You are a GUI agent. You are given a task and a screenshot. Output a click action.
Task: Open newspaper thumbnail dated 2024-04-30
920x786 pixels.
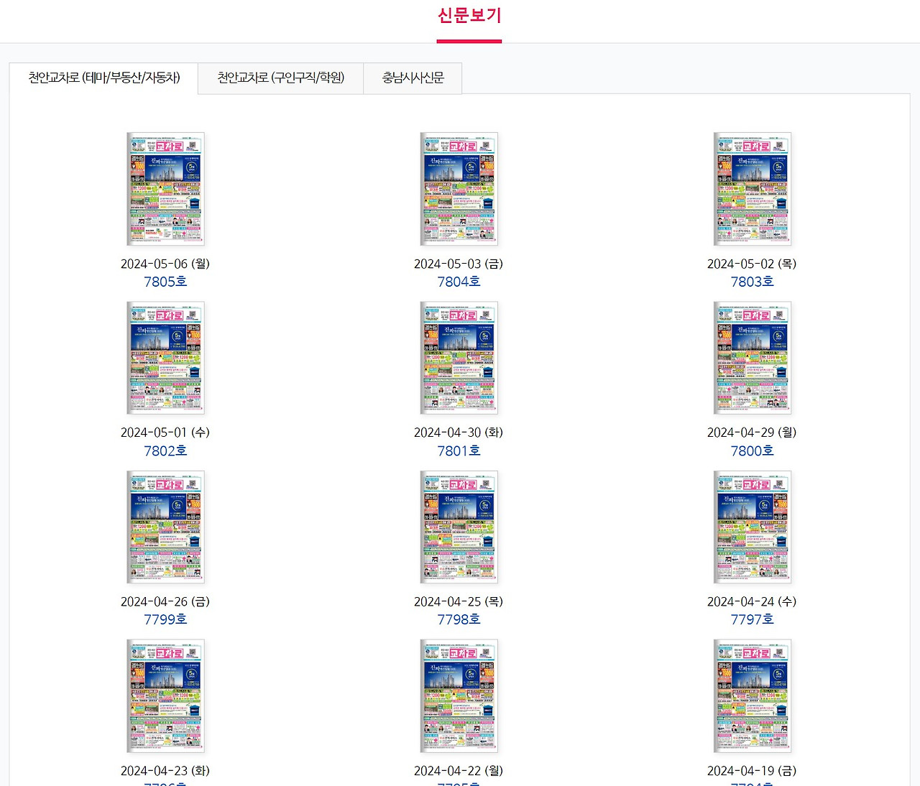tap(459, 358)
